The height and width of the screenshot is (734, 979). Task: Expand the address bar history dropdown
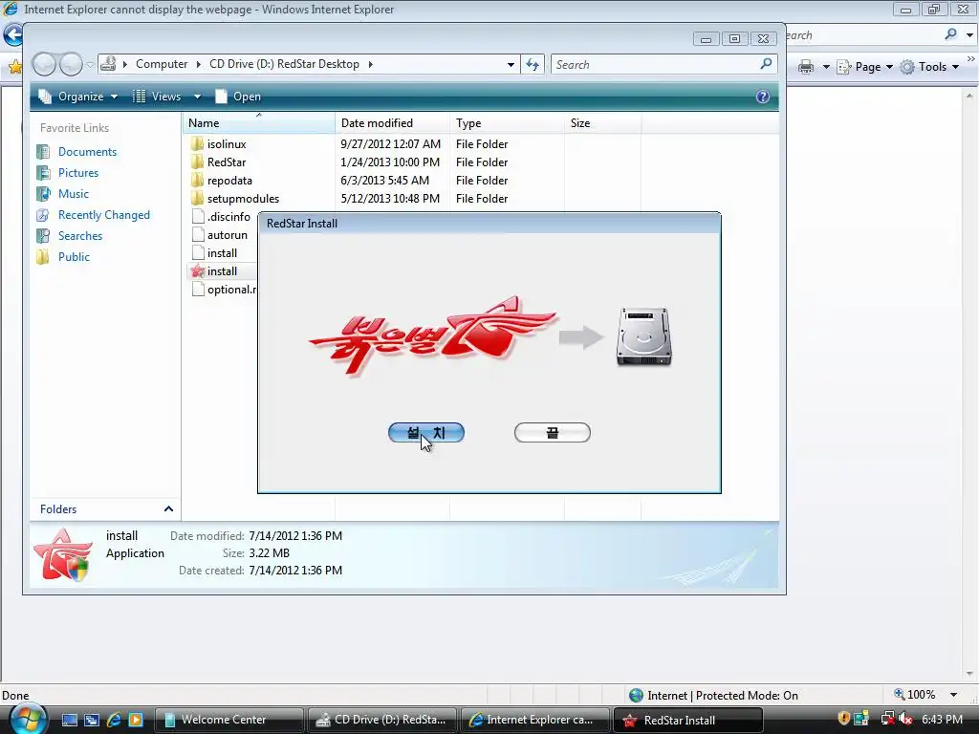(511, 64)
